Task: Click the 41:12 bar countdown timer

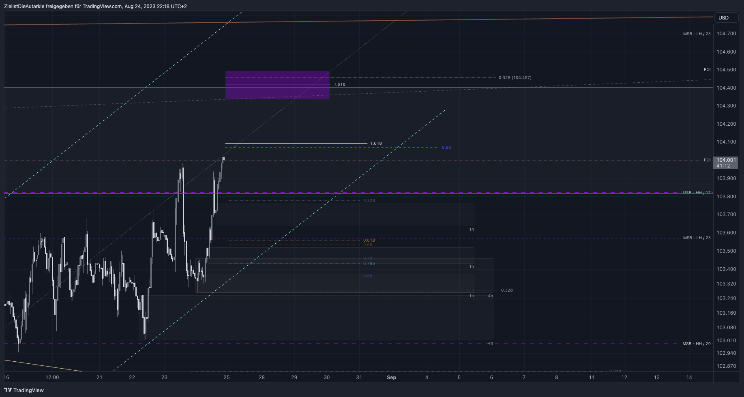Action: (723, 166)
